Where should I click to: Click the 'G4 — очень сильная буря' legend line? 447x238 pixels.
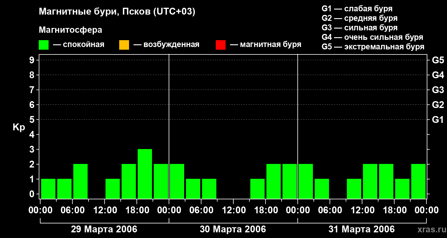coord(372,37)
